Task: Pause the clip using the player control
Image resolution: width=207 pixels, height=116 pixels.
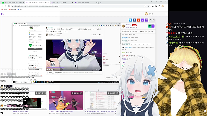Action: 48,69
